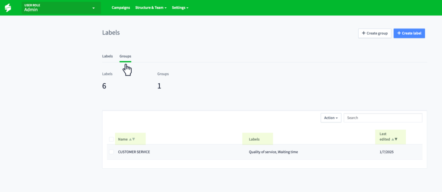Viewport: 442px width, 192px height.
Task: Click the Name column sort arrows
Action: (132, 139)
